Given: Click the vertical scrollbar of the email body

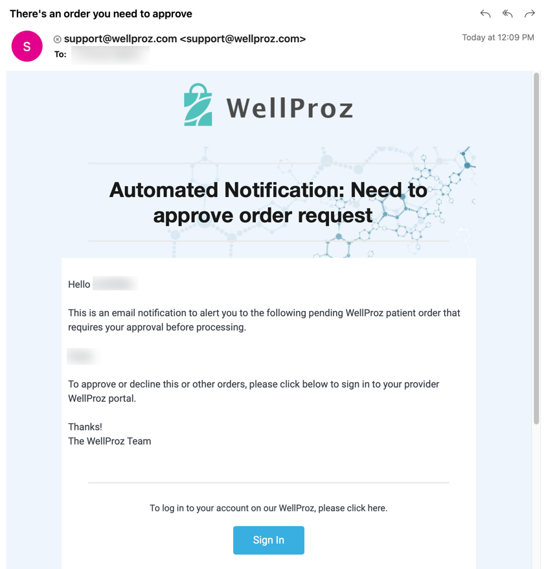Looking at the screenshot, I should tap(536, 249).
